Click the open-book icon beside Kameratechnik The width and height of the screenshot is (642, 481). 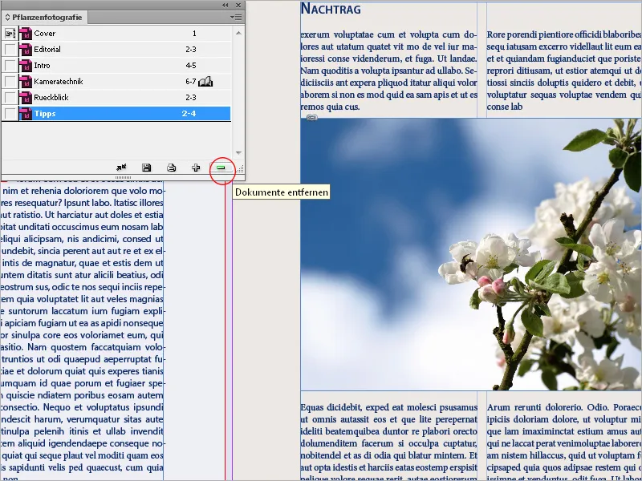tap(205, 82)
